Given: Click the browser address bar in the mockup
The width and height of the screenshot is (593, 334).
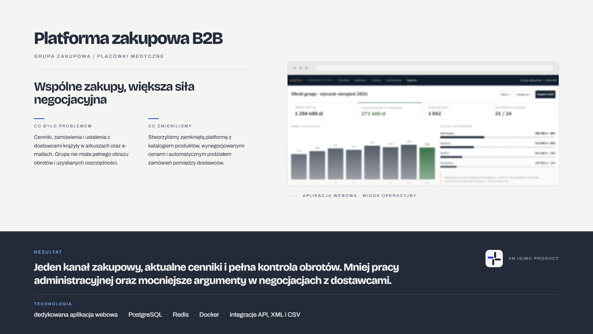Looking at the screenshot, I should coord(434,68).
